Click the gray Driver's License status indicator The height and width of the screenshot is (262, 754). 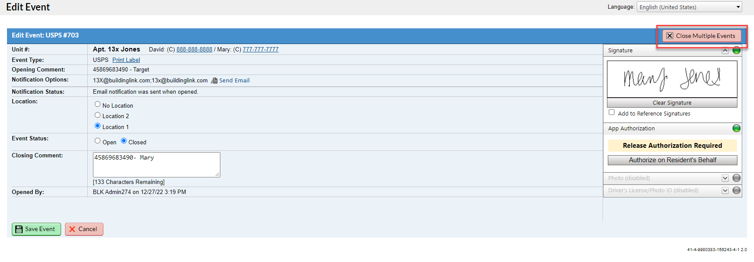coord(736,191)
